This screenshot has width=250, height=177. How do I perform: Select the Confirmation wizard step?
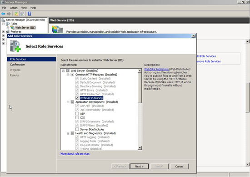point(18,65)
